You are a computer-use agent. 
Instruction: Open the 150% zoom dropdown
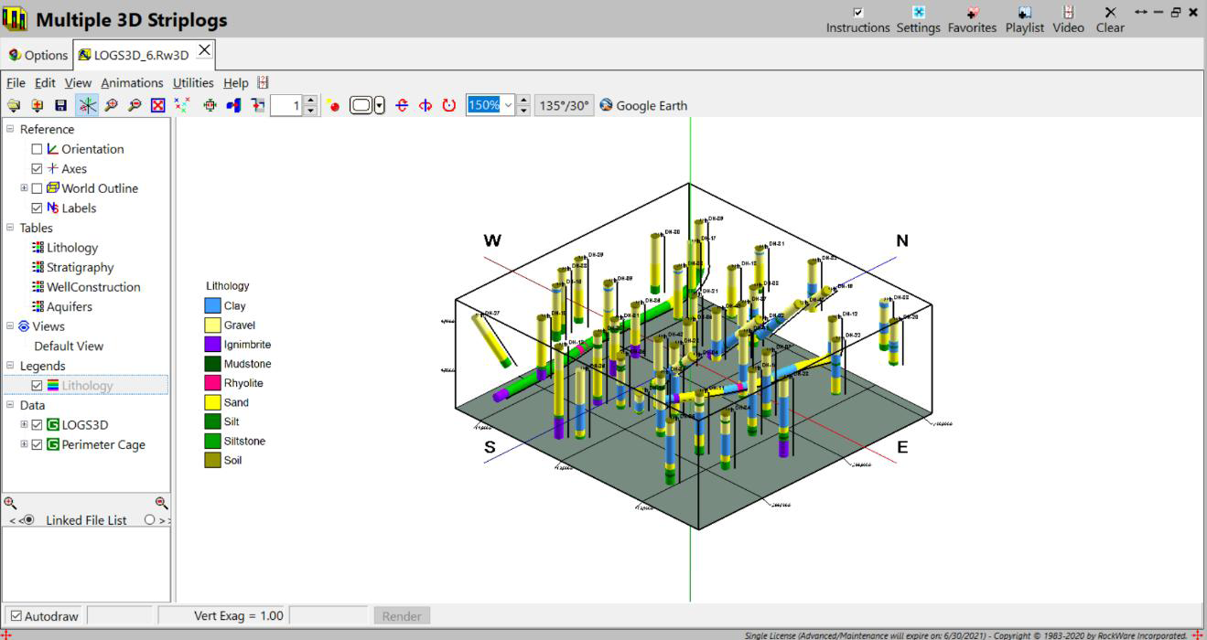click(x=508, y=105)
